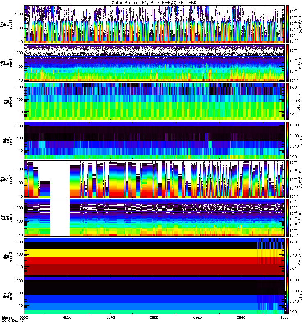Click the 'thc fff 64 edc34' y-axis label
Image resolution: width=308 pixels, height=329 pixels.
(6, 179)
